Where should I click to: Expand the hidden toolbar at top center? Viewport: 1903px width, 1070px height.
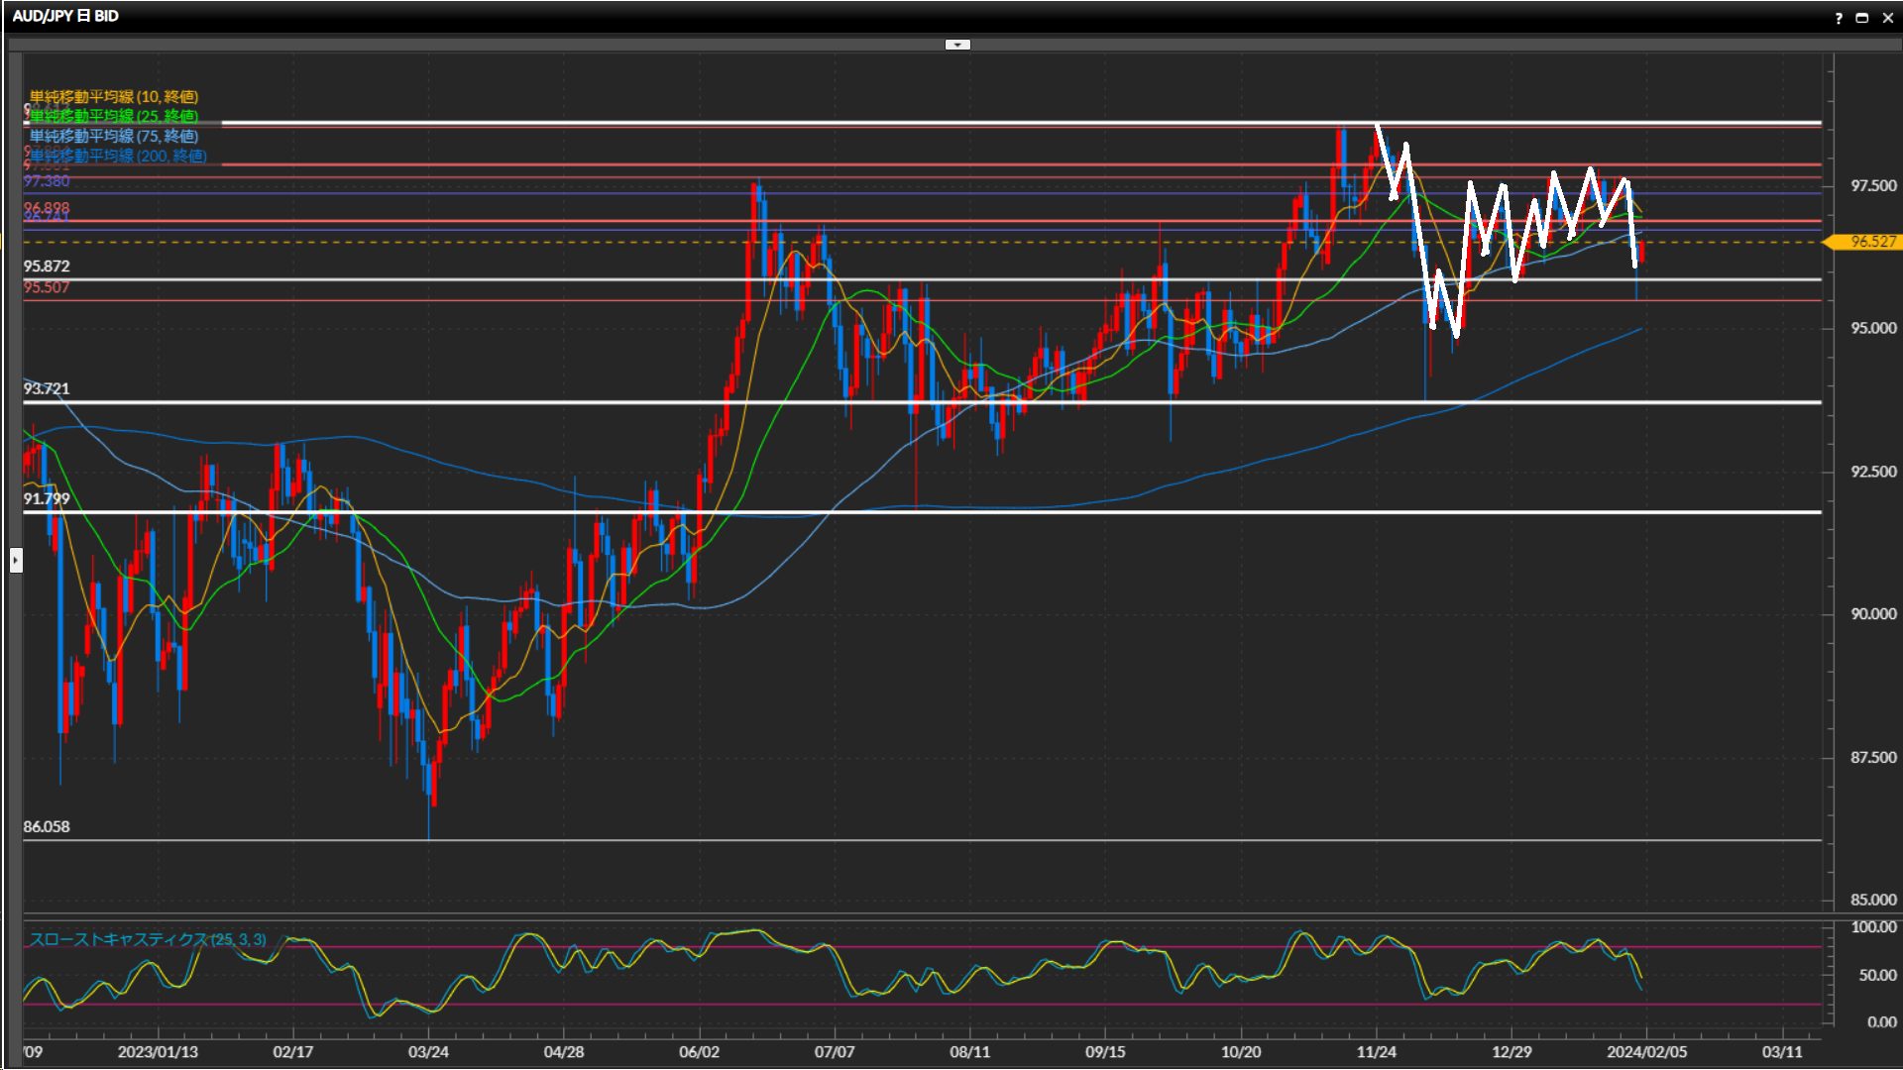pos(957,45)
